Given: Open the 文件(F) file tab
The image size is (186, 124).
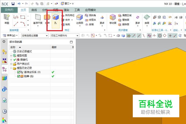Looking at the screenshot, I should pos(9,10).
